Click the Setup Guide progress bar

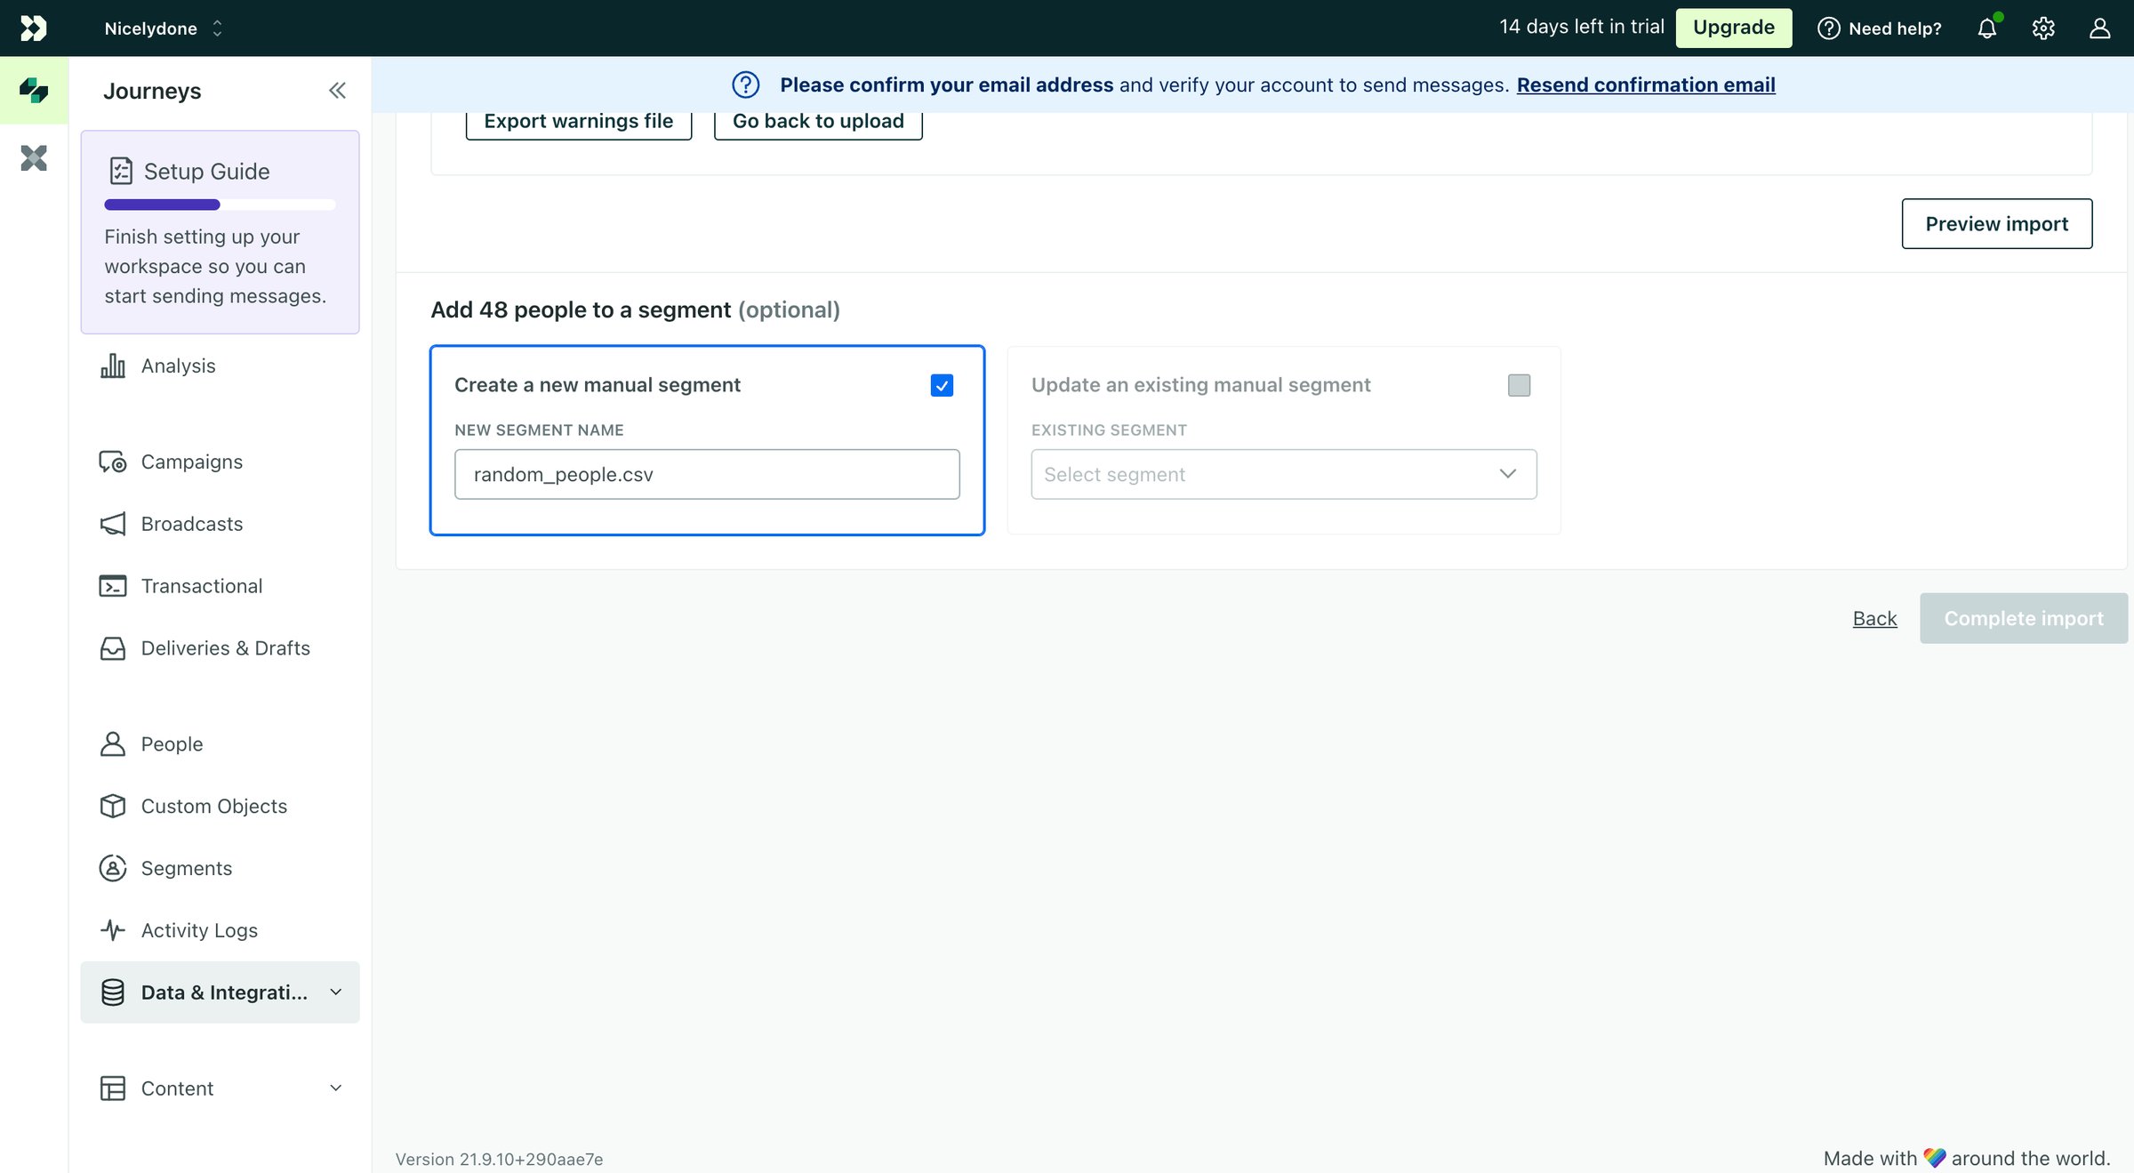[220, 205]
